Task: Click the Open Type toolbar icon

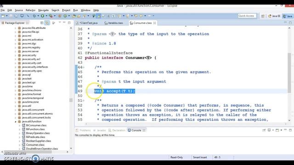Action: [74, 16]
